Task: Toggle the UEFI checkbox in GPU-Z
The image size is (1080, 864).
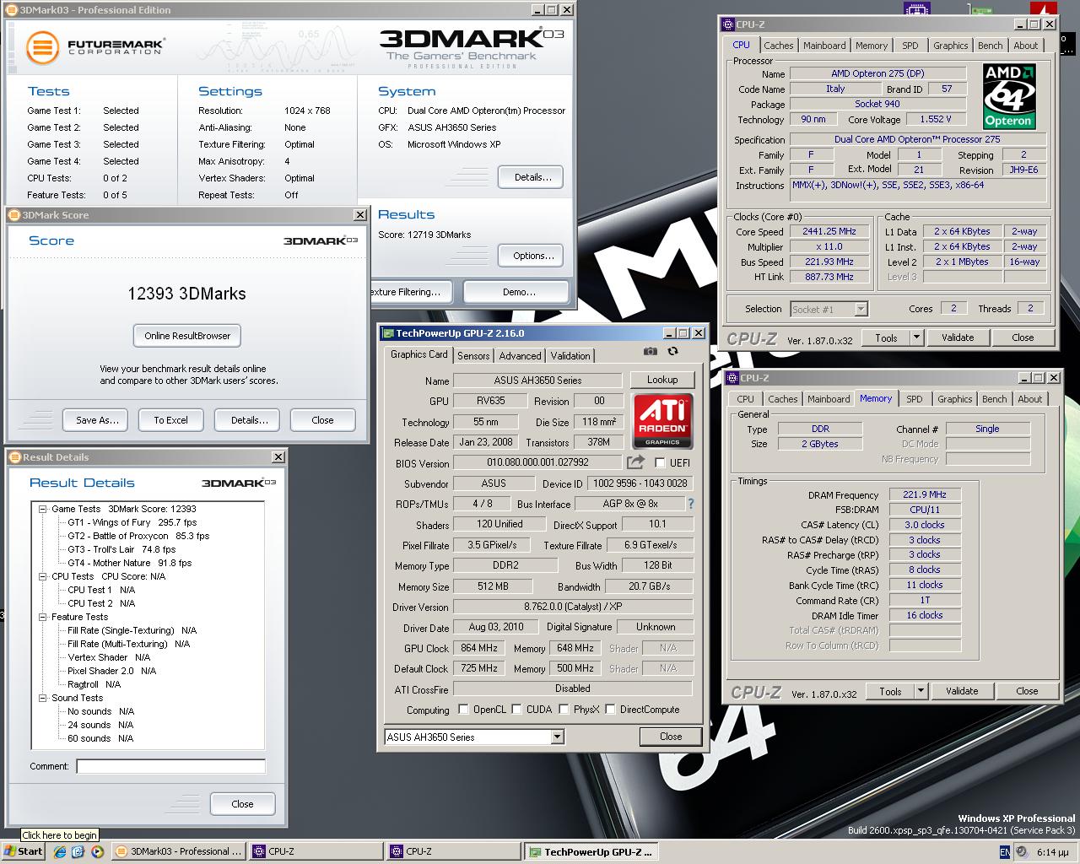Action: coord(661,462)
